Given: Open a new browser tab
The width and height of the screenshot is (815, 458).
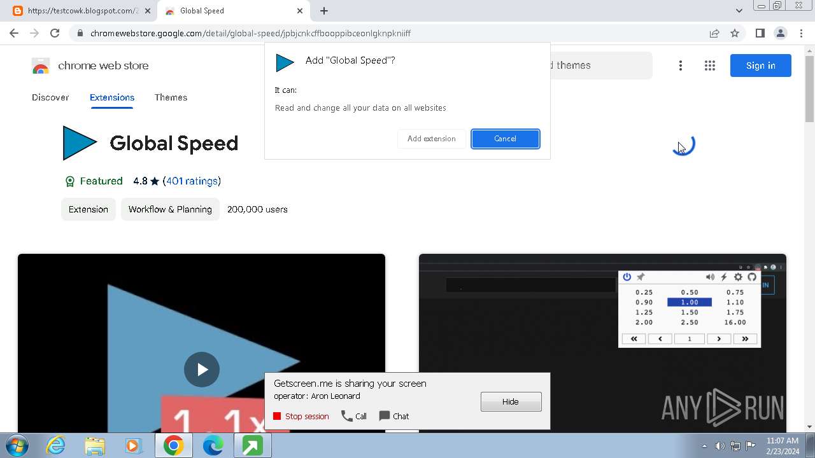Looking at the screenshot, I should [x=324, y=11].
